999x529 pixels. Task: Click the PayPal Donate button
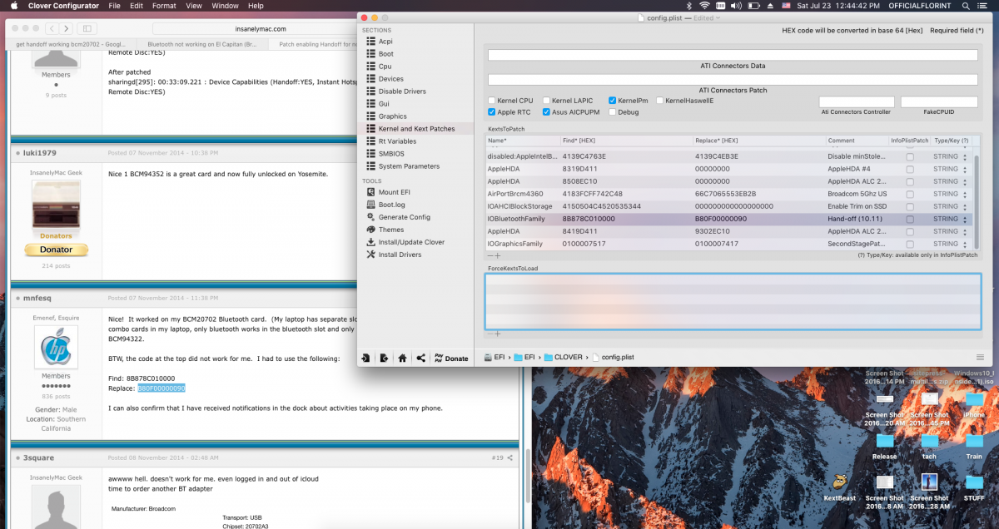click(x=450, y=358)
